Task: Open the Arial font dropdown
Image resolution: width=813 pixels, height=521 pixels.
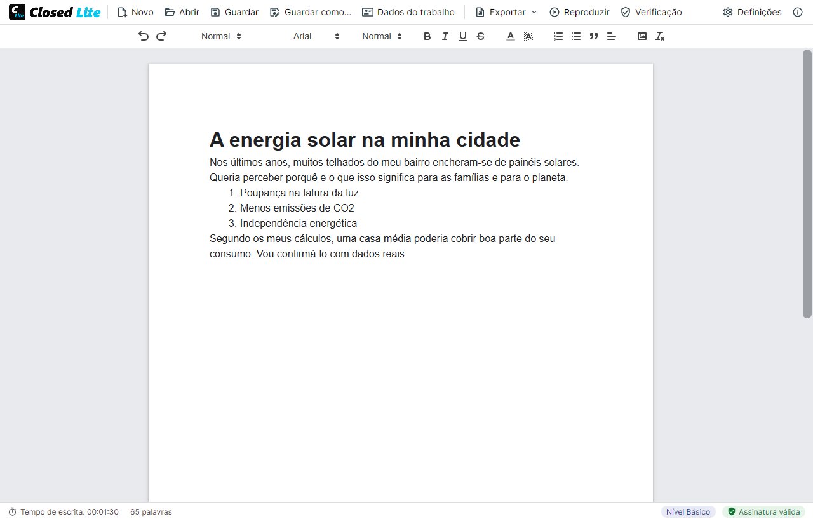Action: pyautogui.click(x=316, y=36)
